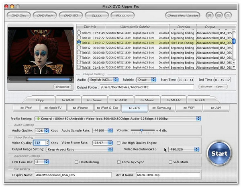Open help via the question mark icon
The height and width of the screenshot is (187, 241).
click(x=228, y=15)
